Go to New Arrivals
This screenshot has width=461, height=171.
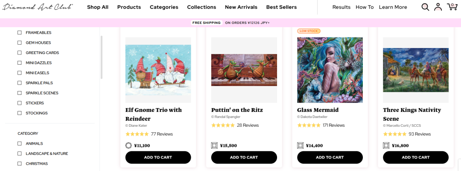(x=241, y=7)
